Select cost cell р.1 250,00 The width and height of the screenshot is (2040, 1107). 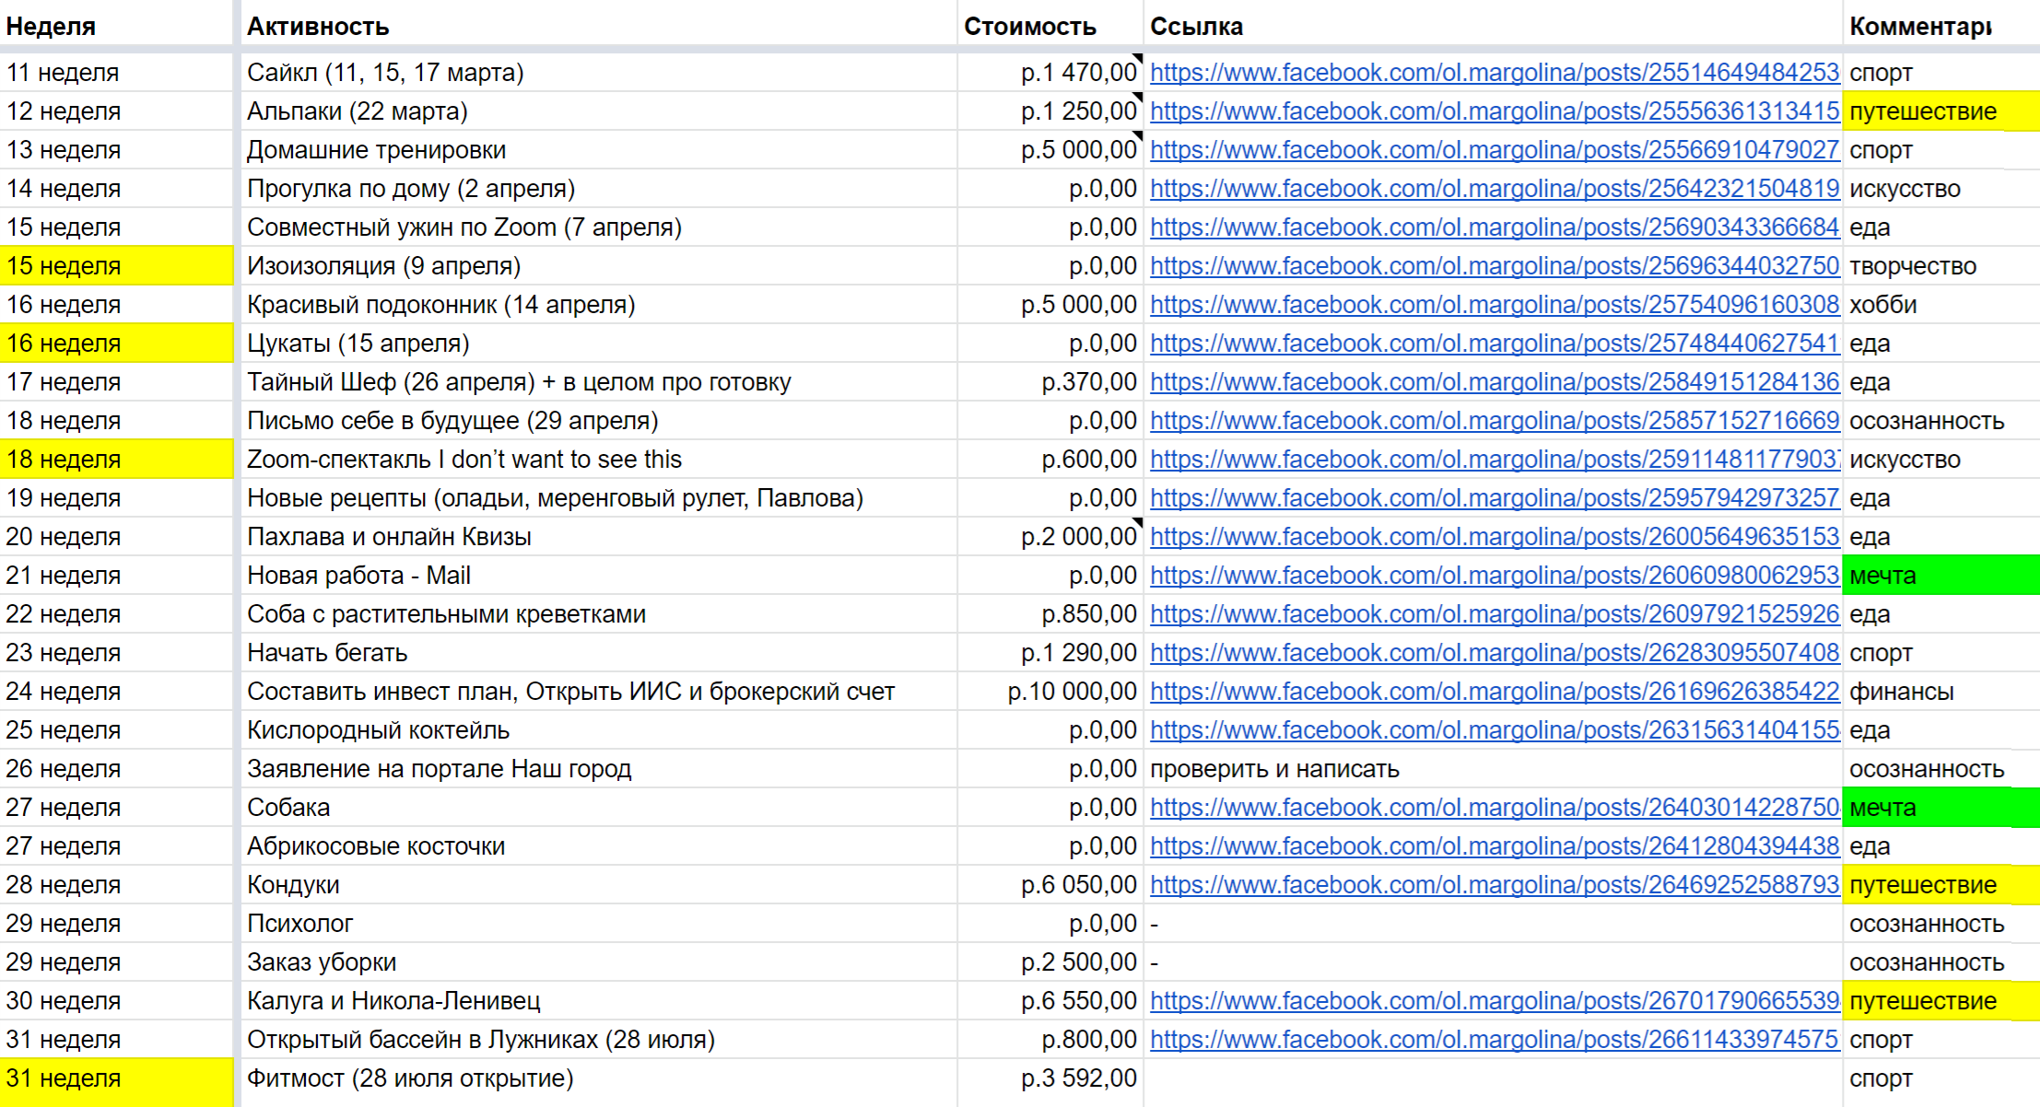1050,111
